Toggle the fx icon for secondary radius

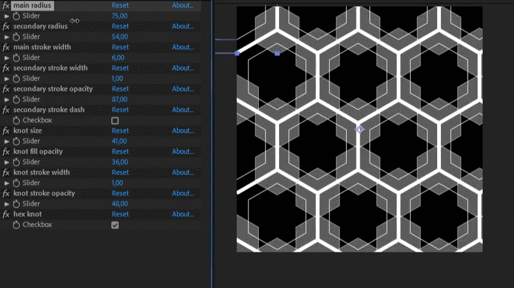point(6,26)
